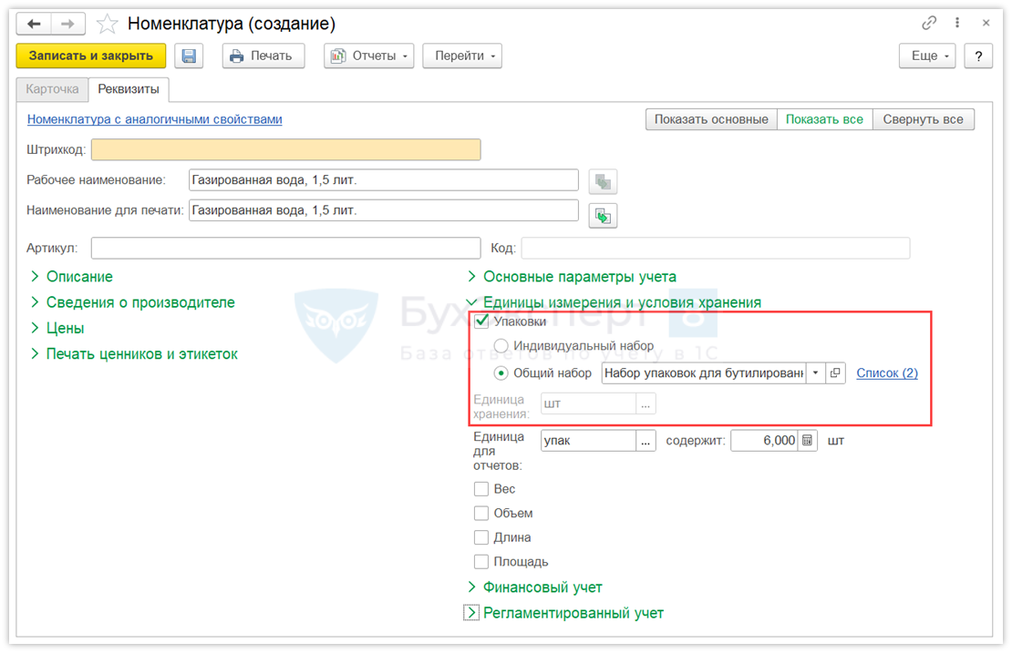
Task: Click the Печать button
Action: coord(263,56)
